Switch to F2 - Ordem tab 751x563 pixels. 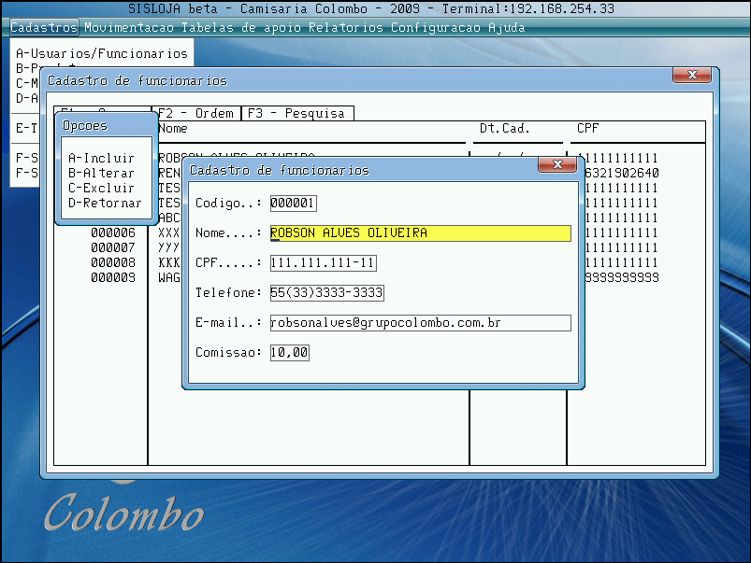[x=195, y=113]
